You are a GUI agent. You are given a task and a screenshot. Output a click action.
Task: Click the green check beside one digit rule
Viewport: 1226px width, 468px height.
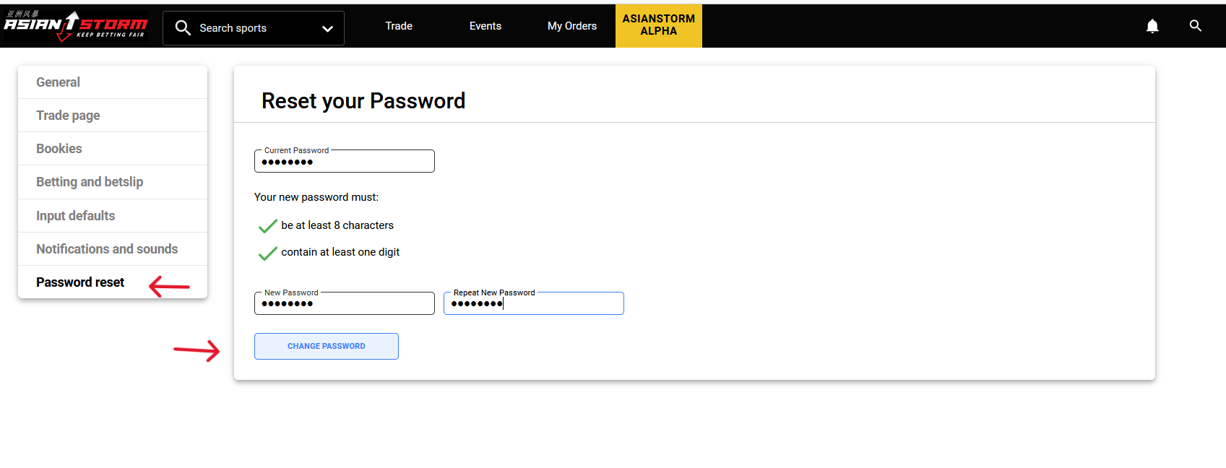click(267, 253)
